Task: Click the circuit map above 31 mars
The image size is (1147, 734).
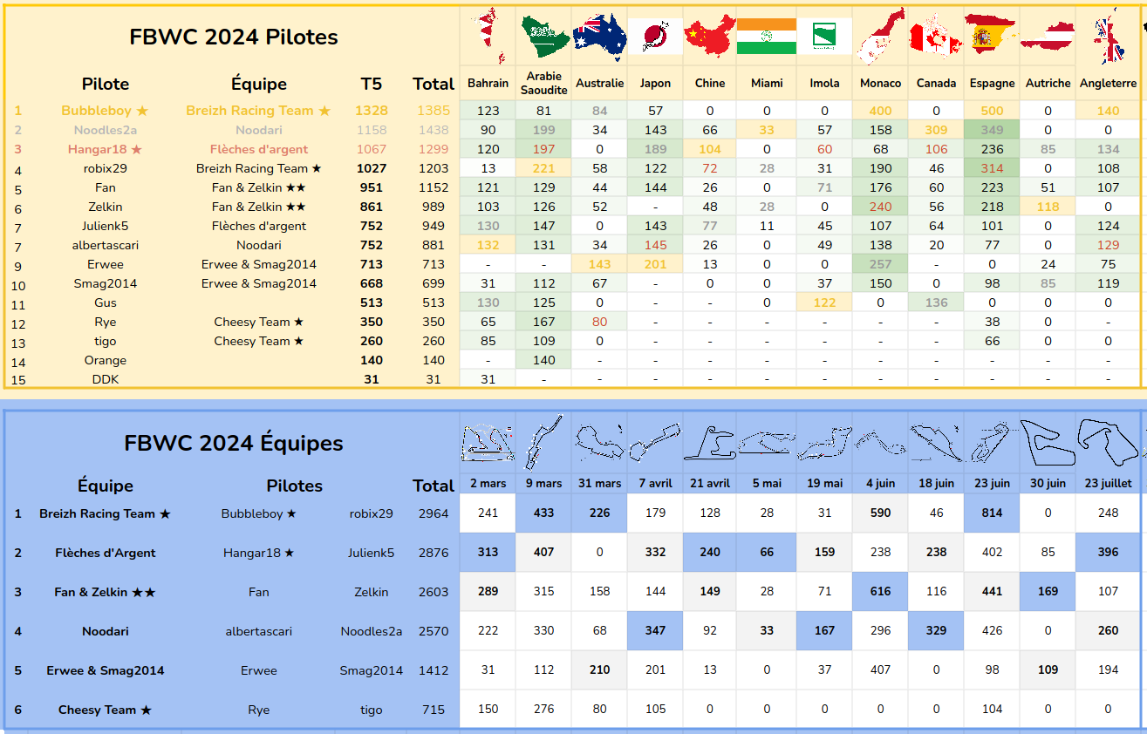Action: (599, 443)
